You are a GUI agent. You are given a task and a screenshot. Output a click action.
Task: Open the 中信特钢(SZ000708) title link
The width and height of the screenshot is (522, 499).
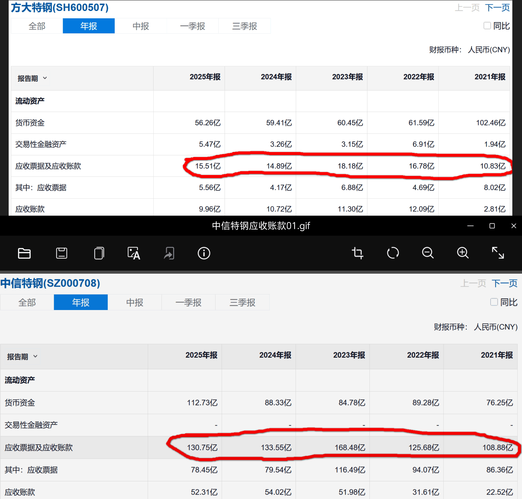[50, 283]
